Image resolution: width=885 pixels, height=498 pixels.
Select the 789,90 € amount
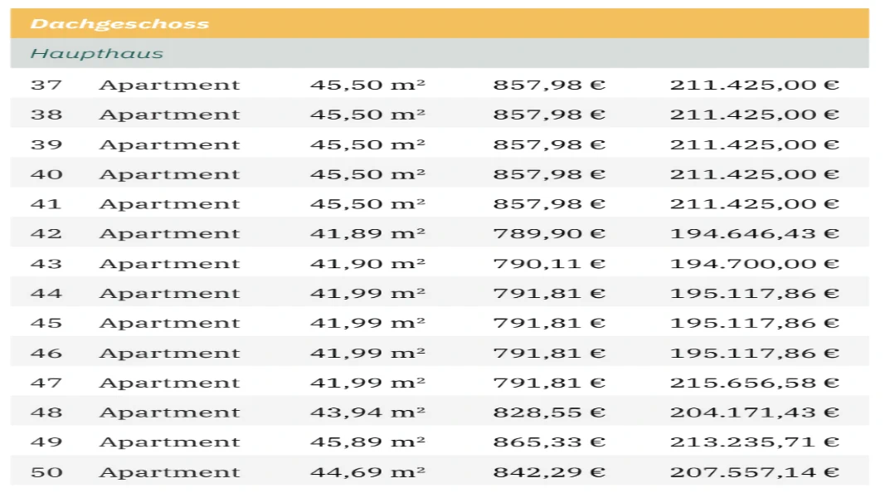point(549,234)
